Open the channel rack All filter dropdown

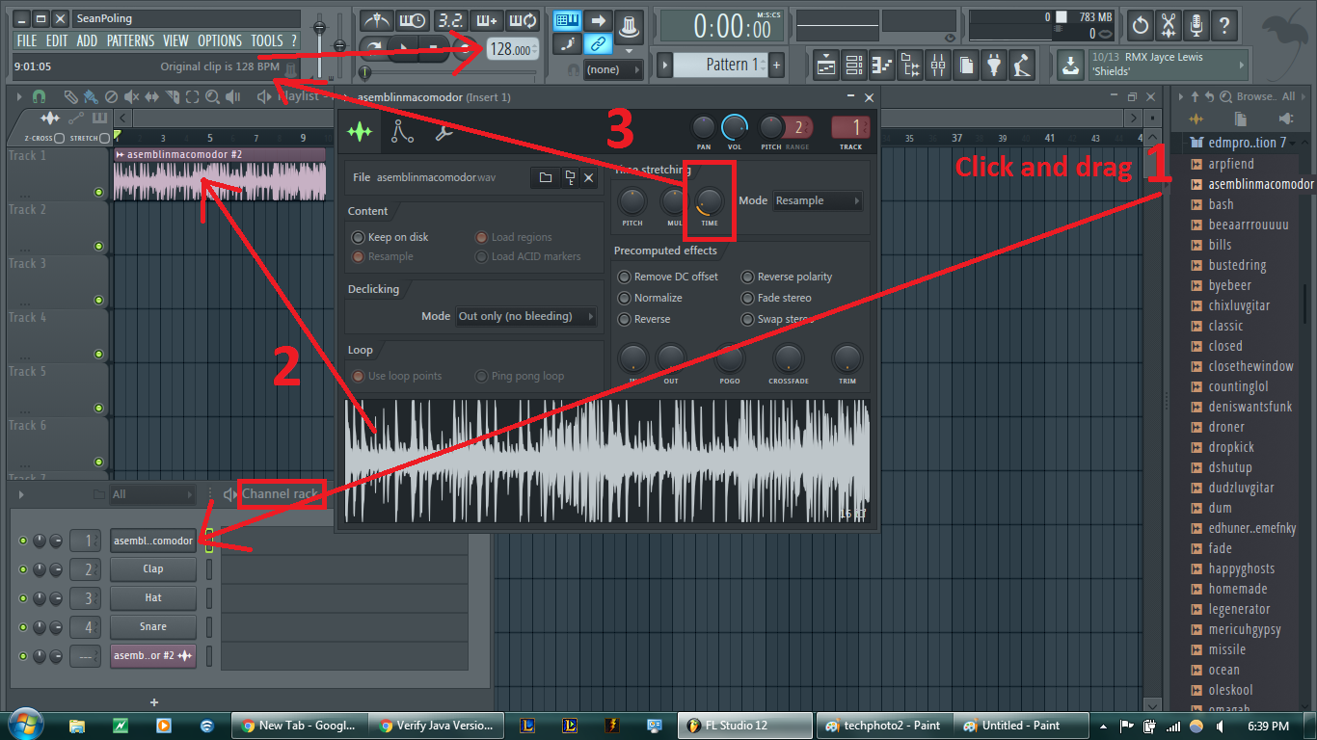151,494
